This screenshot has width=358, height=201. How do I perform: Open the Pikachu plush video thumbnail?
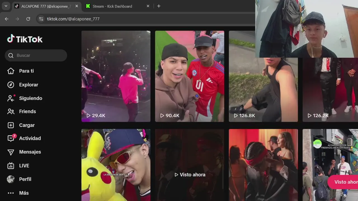point(116,165)
